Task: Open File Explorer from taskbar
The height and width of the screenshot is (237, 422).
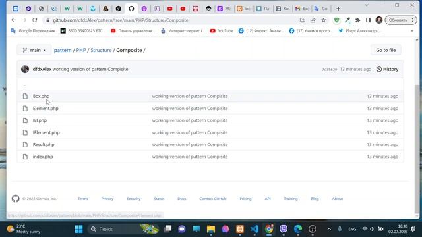Action: pyautogui.click(x=211, y=229)
